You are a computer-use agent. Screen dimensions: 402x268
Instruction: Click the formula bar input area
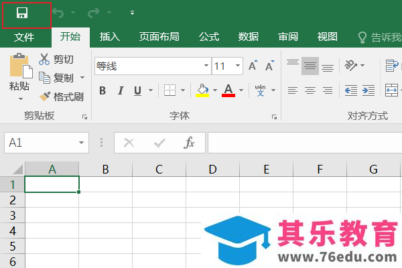(305, 143)
